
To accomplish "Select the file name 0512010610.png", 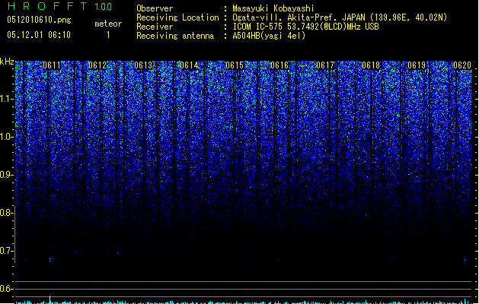I will pyautogui.click(x=39, y=20).
